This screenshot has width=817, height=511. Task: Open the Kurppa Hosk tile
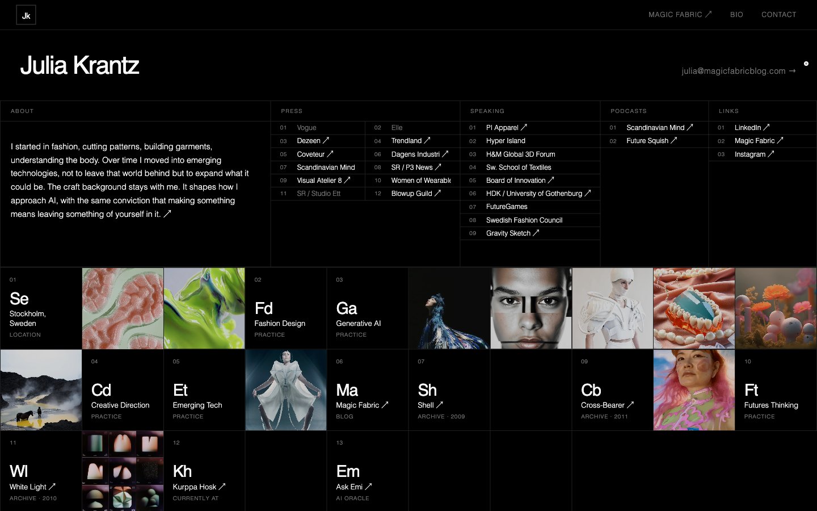[204, 471]
